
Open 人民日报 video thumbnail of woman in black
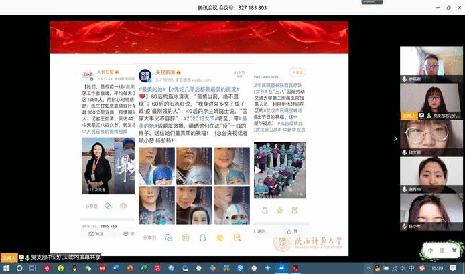109,166
